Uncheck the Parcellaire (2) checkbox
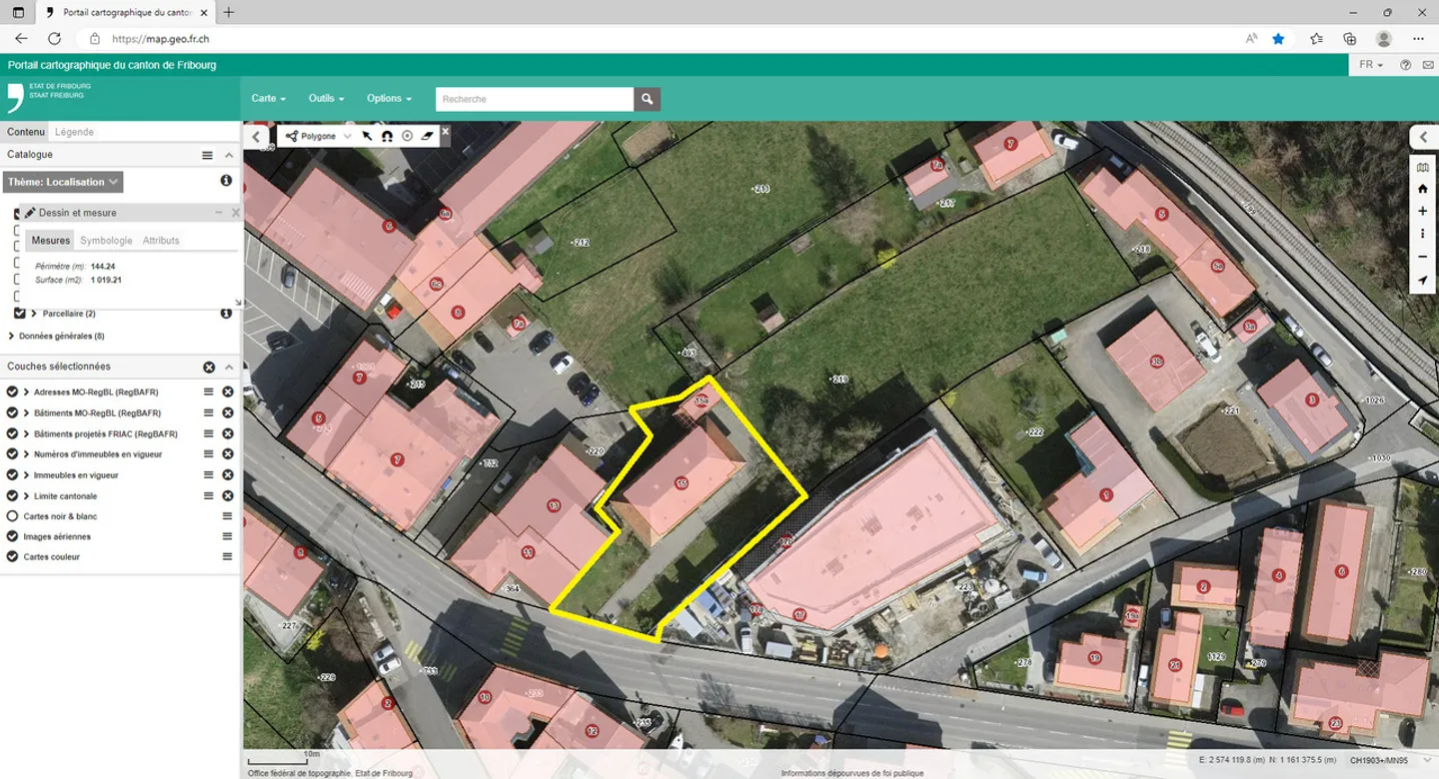Image resolution: width=1439 pixels, height=779 pixels. point(21,313)
